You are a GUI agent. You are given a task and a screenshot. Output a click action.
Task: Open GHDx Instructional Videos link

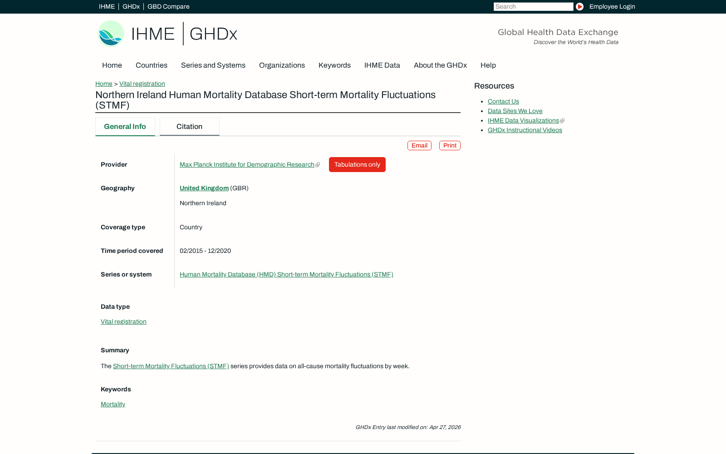525,130
